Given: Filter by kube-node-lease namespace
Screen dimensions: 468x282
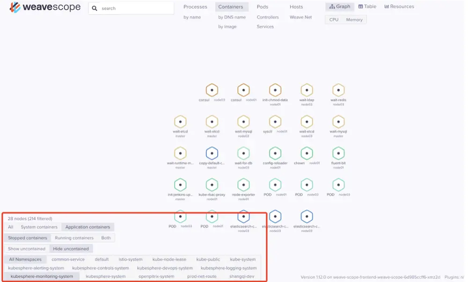Looking at the screenshot, I should click(x=169, y=260).
